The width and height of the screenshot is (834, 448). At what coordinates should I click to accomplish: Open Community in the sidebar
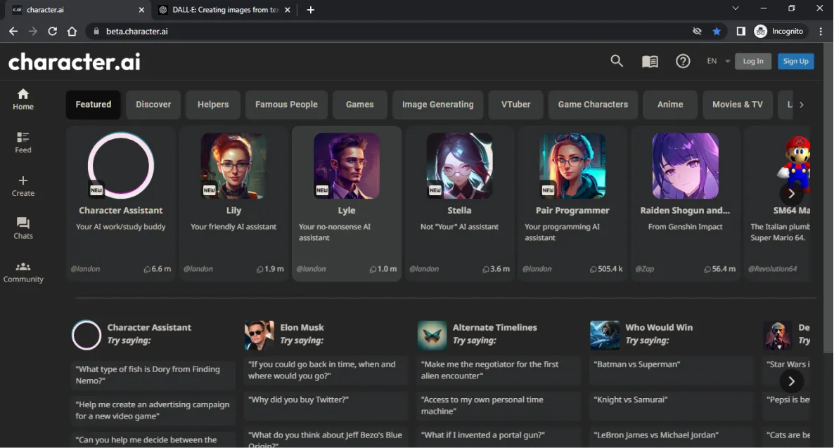23,272
